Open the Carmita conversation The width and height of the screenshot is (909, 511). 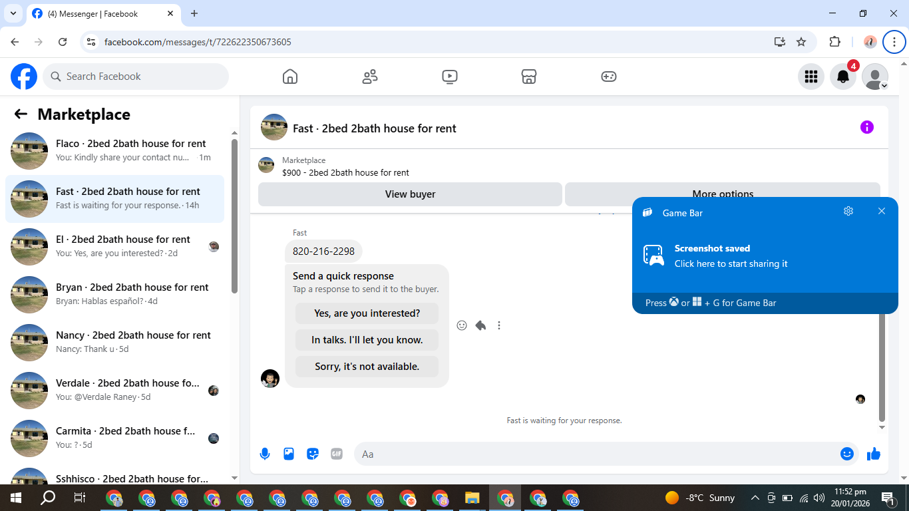114,438
